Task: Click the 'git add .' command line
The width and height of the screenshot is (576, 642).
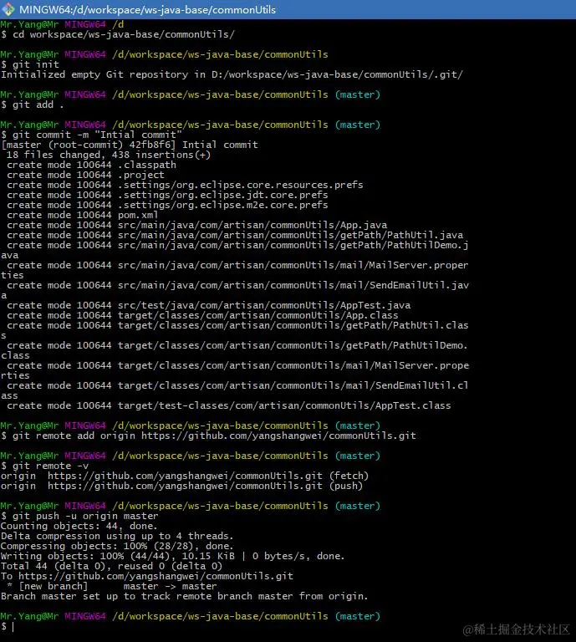Action: (33, 104)
